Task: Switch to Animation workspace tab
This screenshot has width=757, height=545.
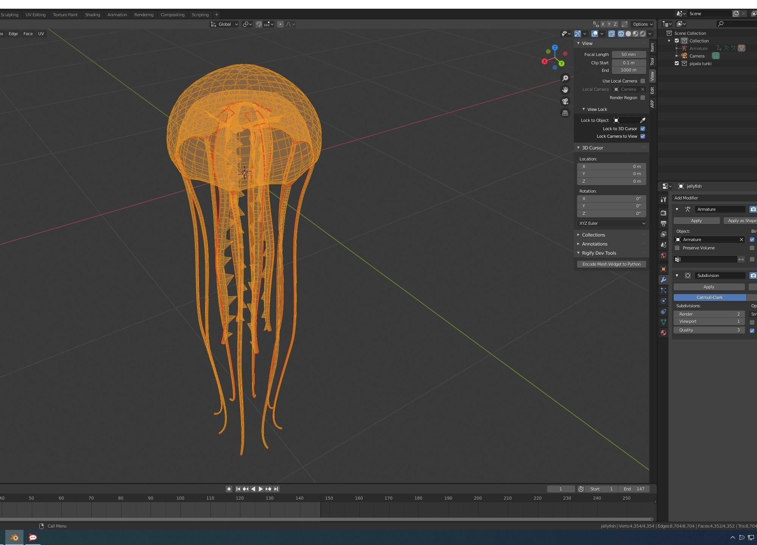Action: click(x=117, y=15)
